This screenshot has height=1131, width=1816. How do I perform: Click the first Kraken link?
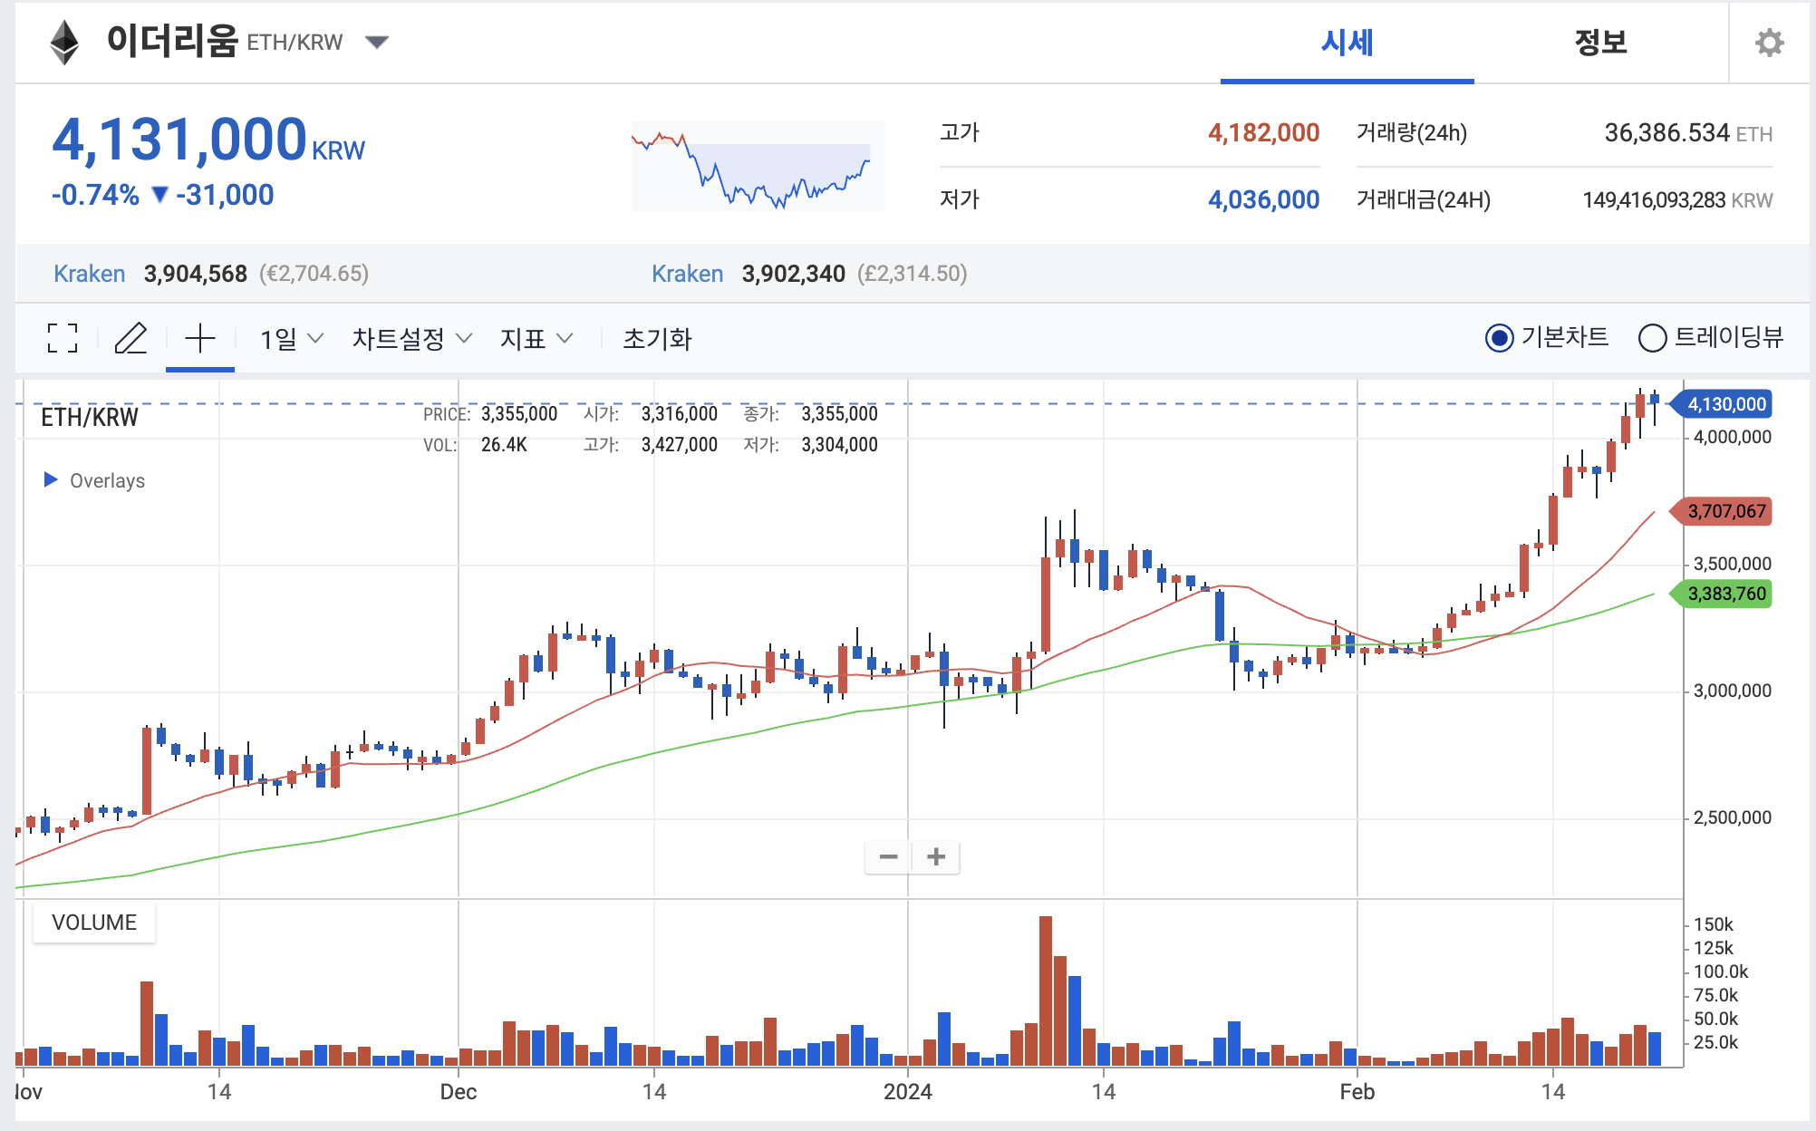(x=89, y=274)
